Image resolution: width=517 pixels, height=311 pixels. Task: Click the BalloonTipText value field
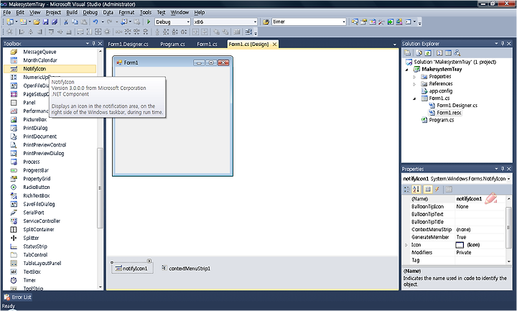coord(480,214)
